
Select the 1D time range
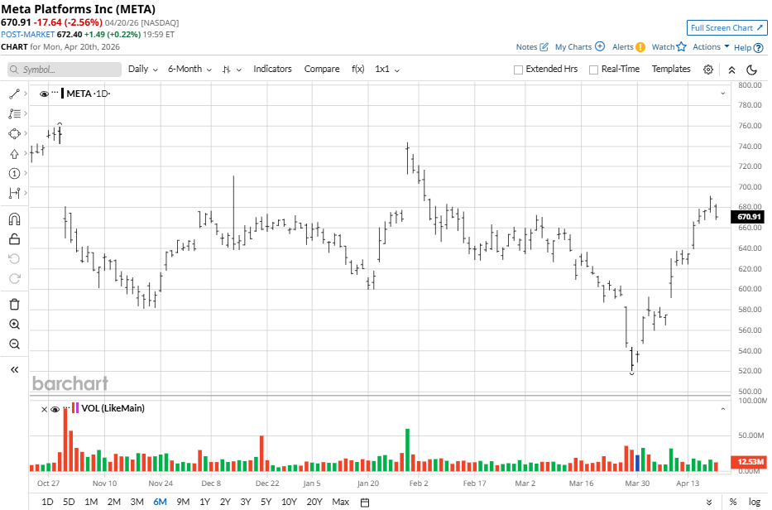pos(47,502)
